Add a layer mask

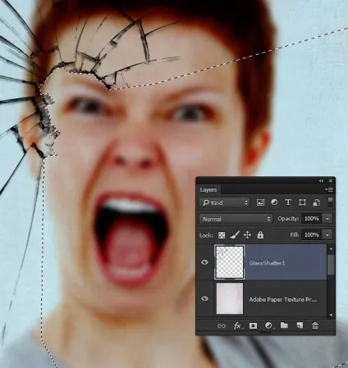tap(253, 325)
